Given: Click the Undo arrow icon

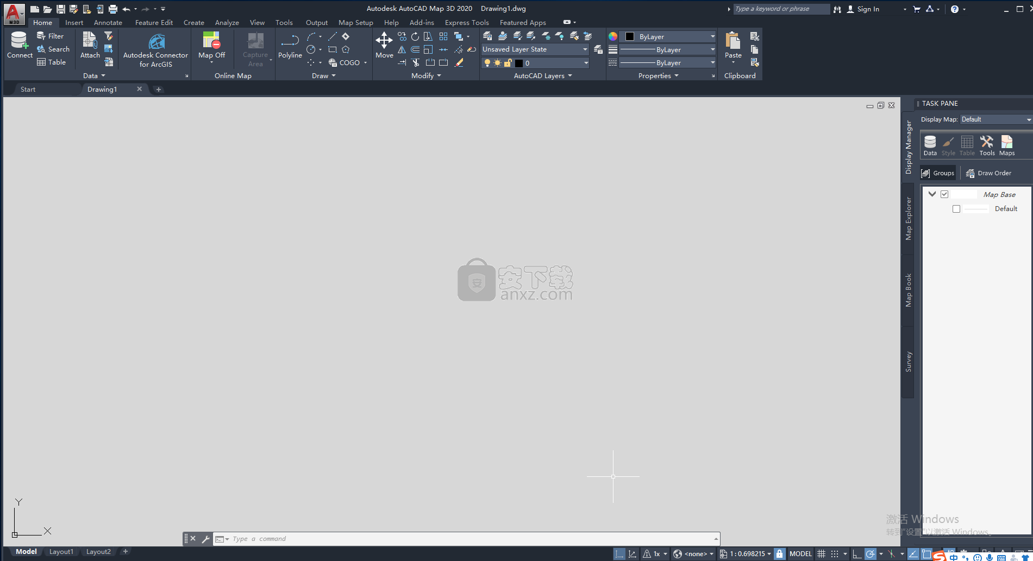Looking at the screenshot, I should point(126,9).
